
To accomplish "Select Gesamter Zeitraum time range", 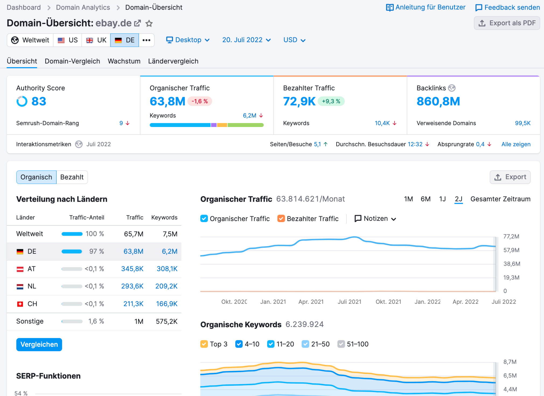I will pyautogui.click(x=500, y=199).
